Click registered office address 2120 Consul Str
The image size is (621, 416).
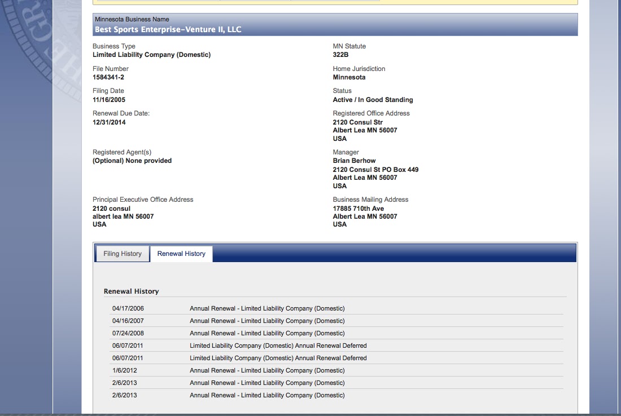pos(357,122)
